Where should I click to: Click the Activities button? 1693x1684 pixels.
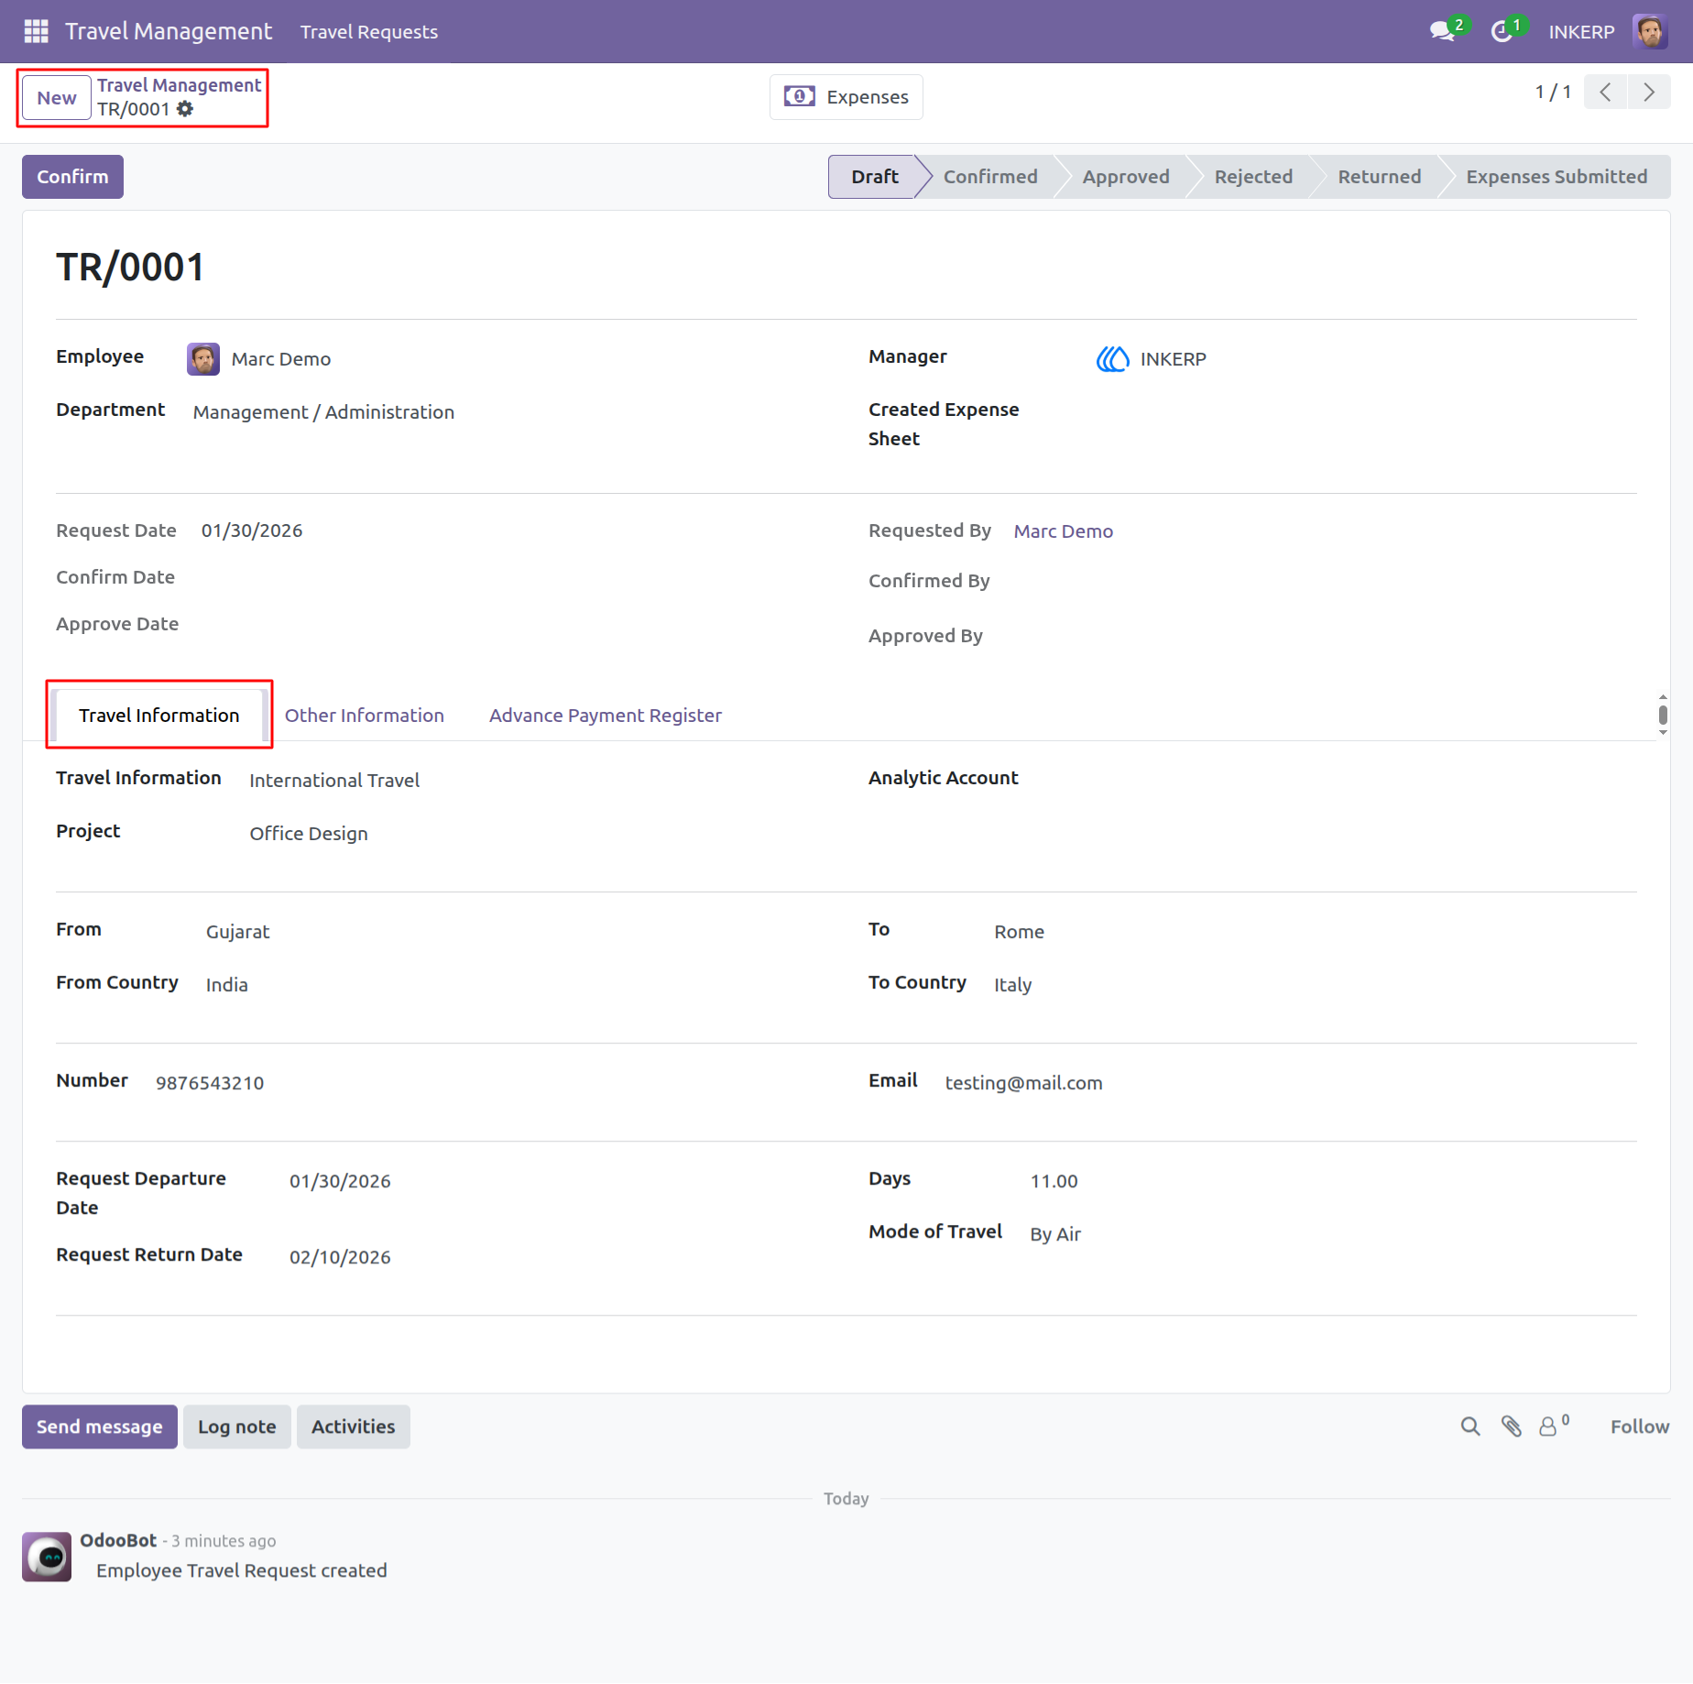pyautogui.click(x=354, y=1427)
